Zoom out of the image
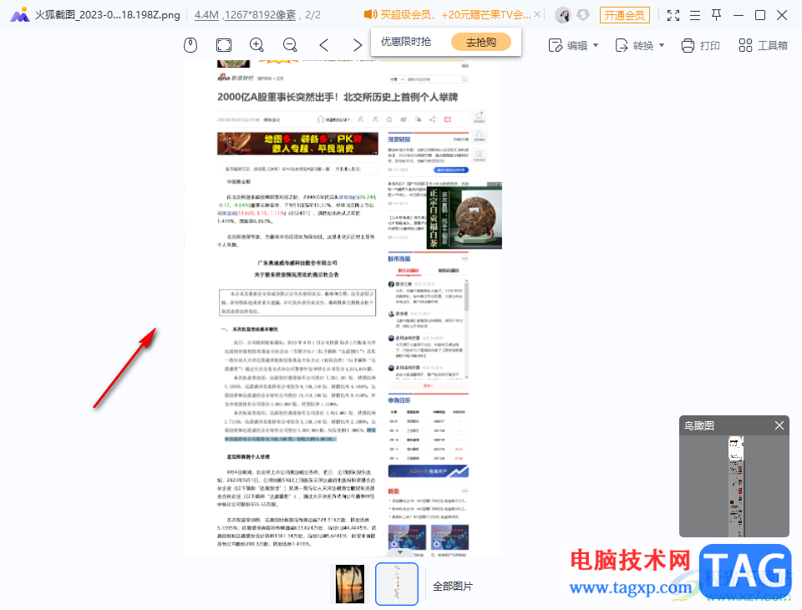The image size is (802, 610). pos(290,45)
